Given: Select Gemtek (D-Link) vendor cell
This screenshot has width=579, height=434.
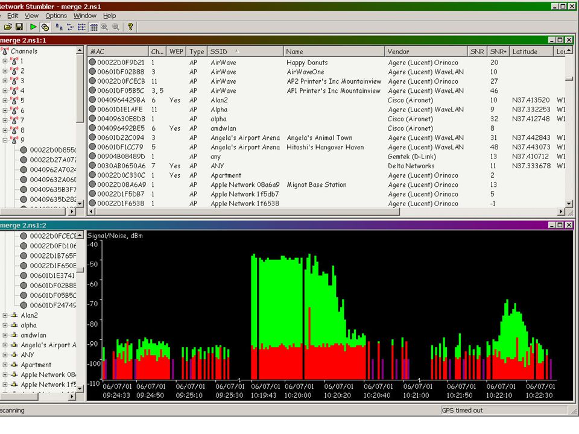Looking at the screenshot, I should (411, 157).
